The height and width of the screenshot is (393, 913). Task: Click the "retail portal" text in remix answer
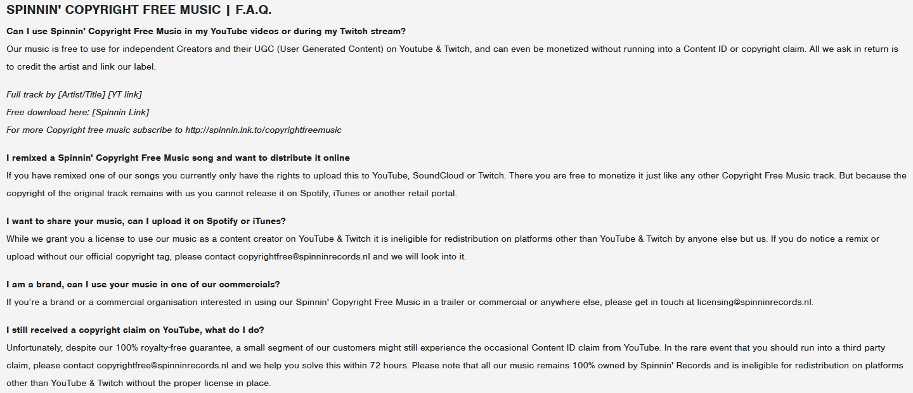click(x=431, y=193)
